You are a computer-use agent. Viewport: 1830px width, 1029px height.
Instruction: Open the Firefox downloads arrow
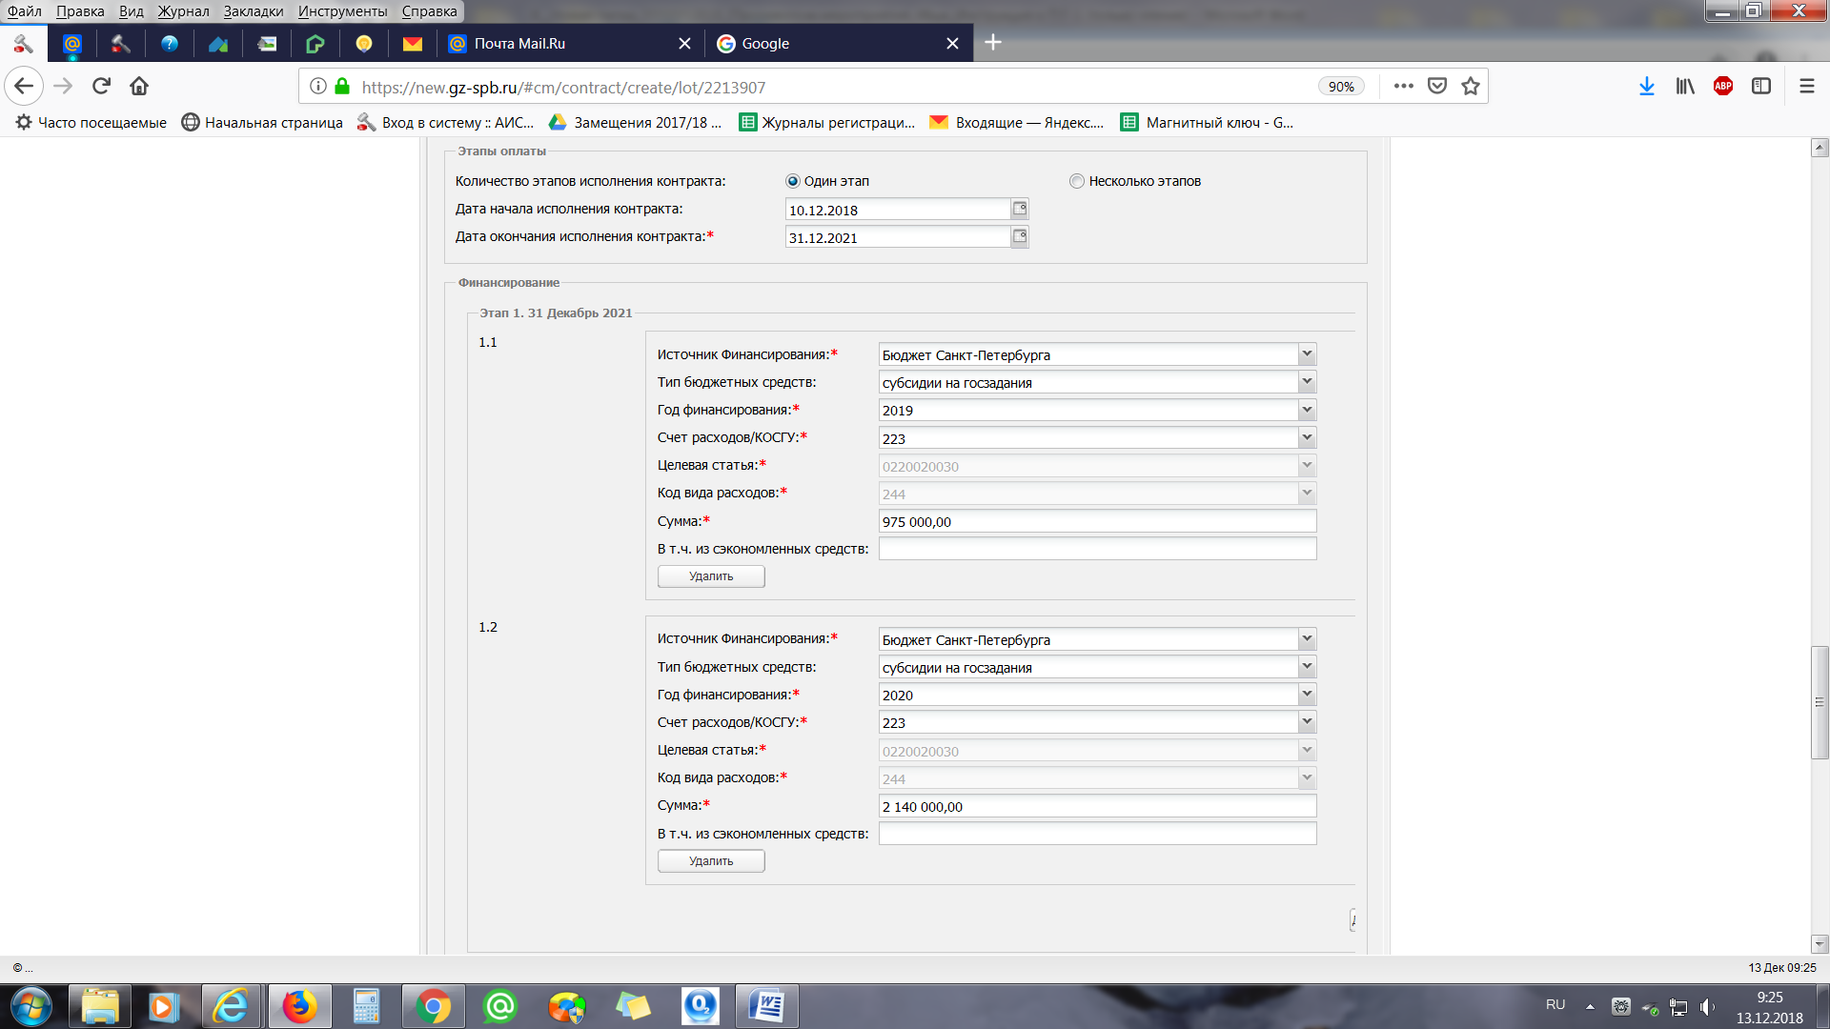click(x=1646, y=87)
